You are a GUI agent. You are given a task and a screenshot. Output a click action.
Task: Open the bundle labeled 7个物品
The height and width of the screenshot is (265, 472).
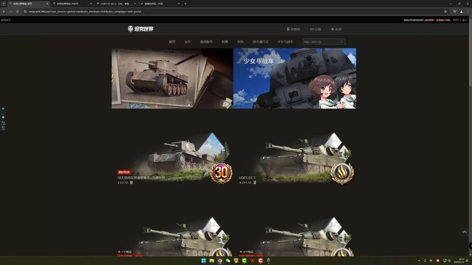click(173, 237)
